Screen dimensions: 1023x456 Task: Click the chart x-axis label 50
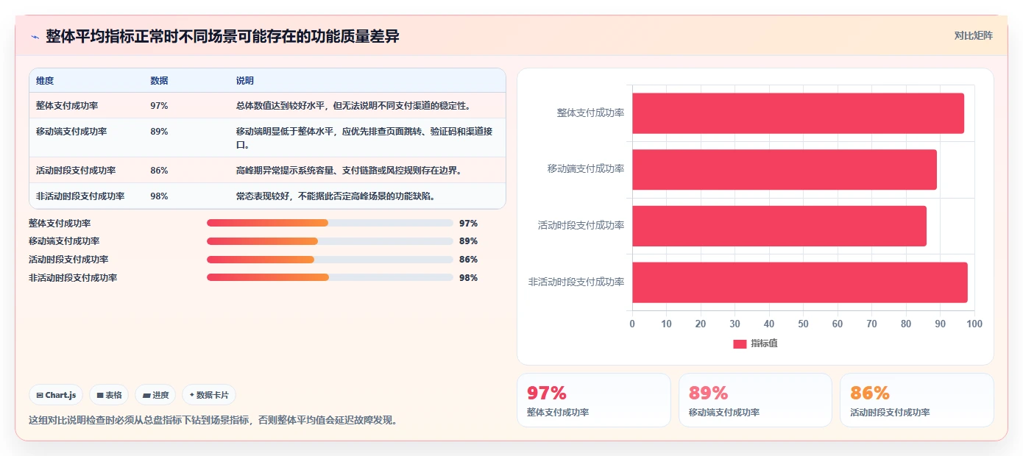point(803,324)
